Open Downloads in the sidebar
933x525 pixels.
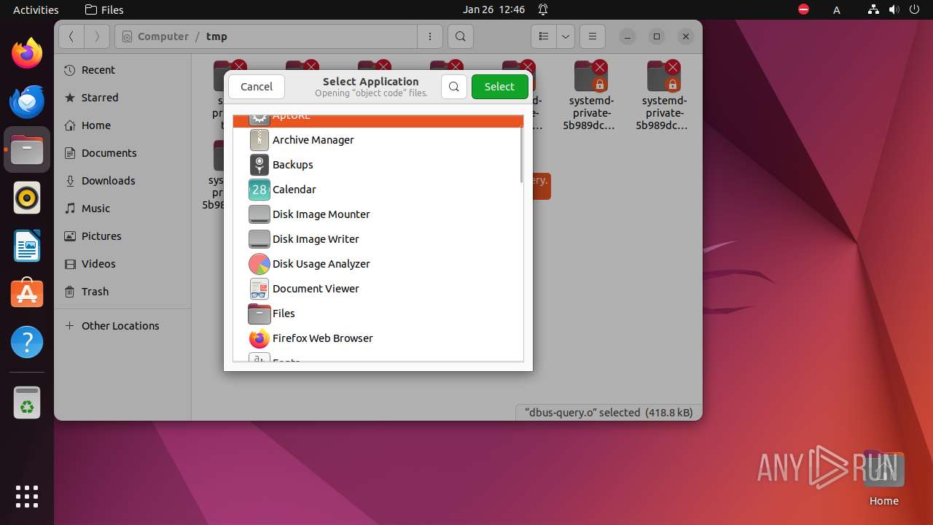[122, 181]
